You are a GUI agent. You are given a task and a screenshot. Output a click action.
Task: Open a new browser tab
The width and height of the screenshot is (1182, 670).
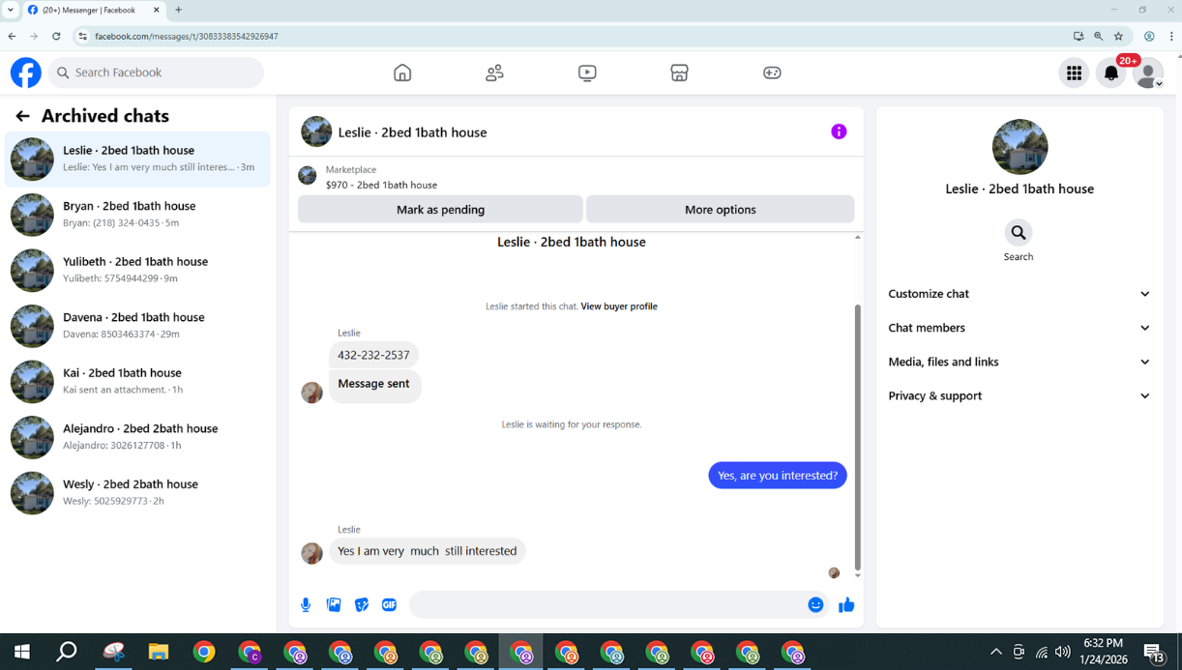coord(178,10)
